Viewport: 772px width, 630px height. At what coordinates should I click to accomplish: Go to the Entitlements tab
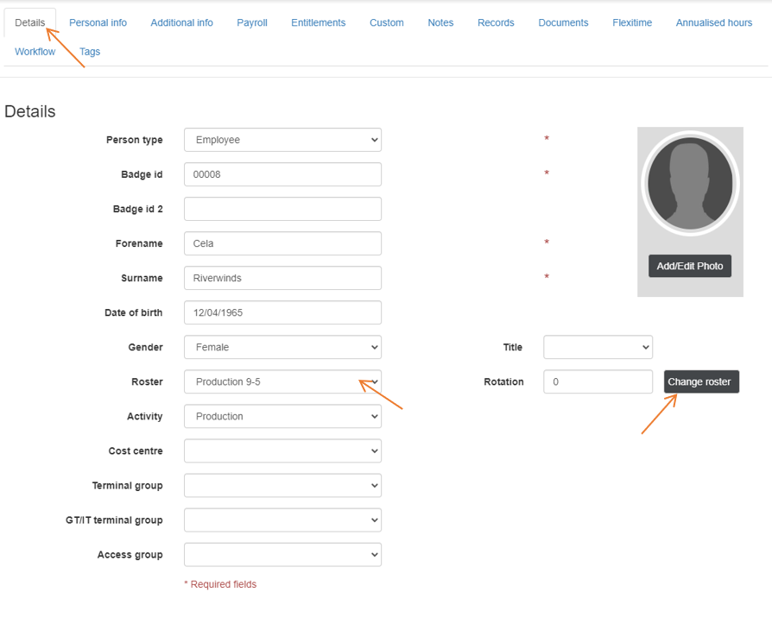point(318,22)
